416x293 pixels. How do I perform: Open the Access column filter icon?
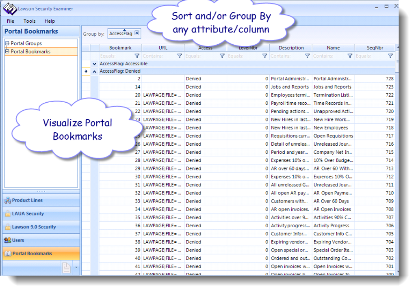tap(222, 56)
